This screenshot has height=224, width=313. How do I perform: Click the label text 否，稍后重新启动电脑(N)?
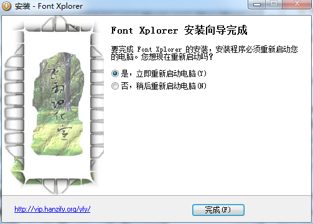(x=164, y=86)
